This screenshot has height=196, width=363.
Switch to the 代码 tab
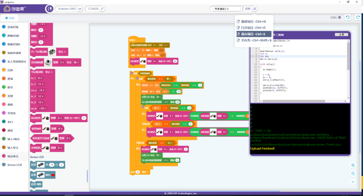pyautogui.click(x=9, y=18)
